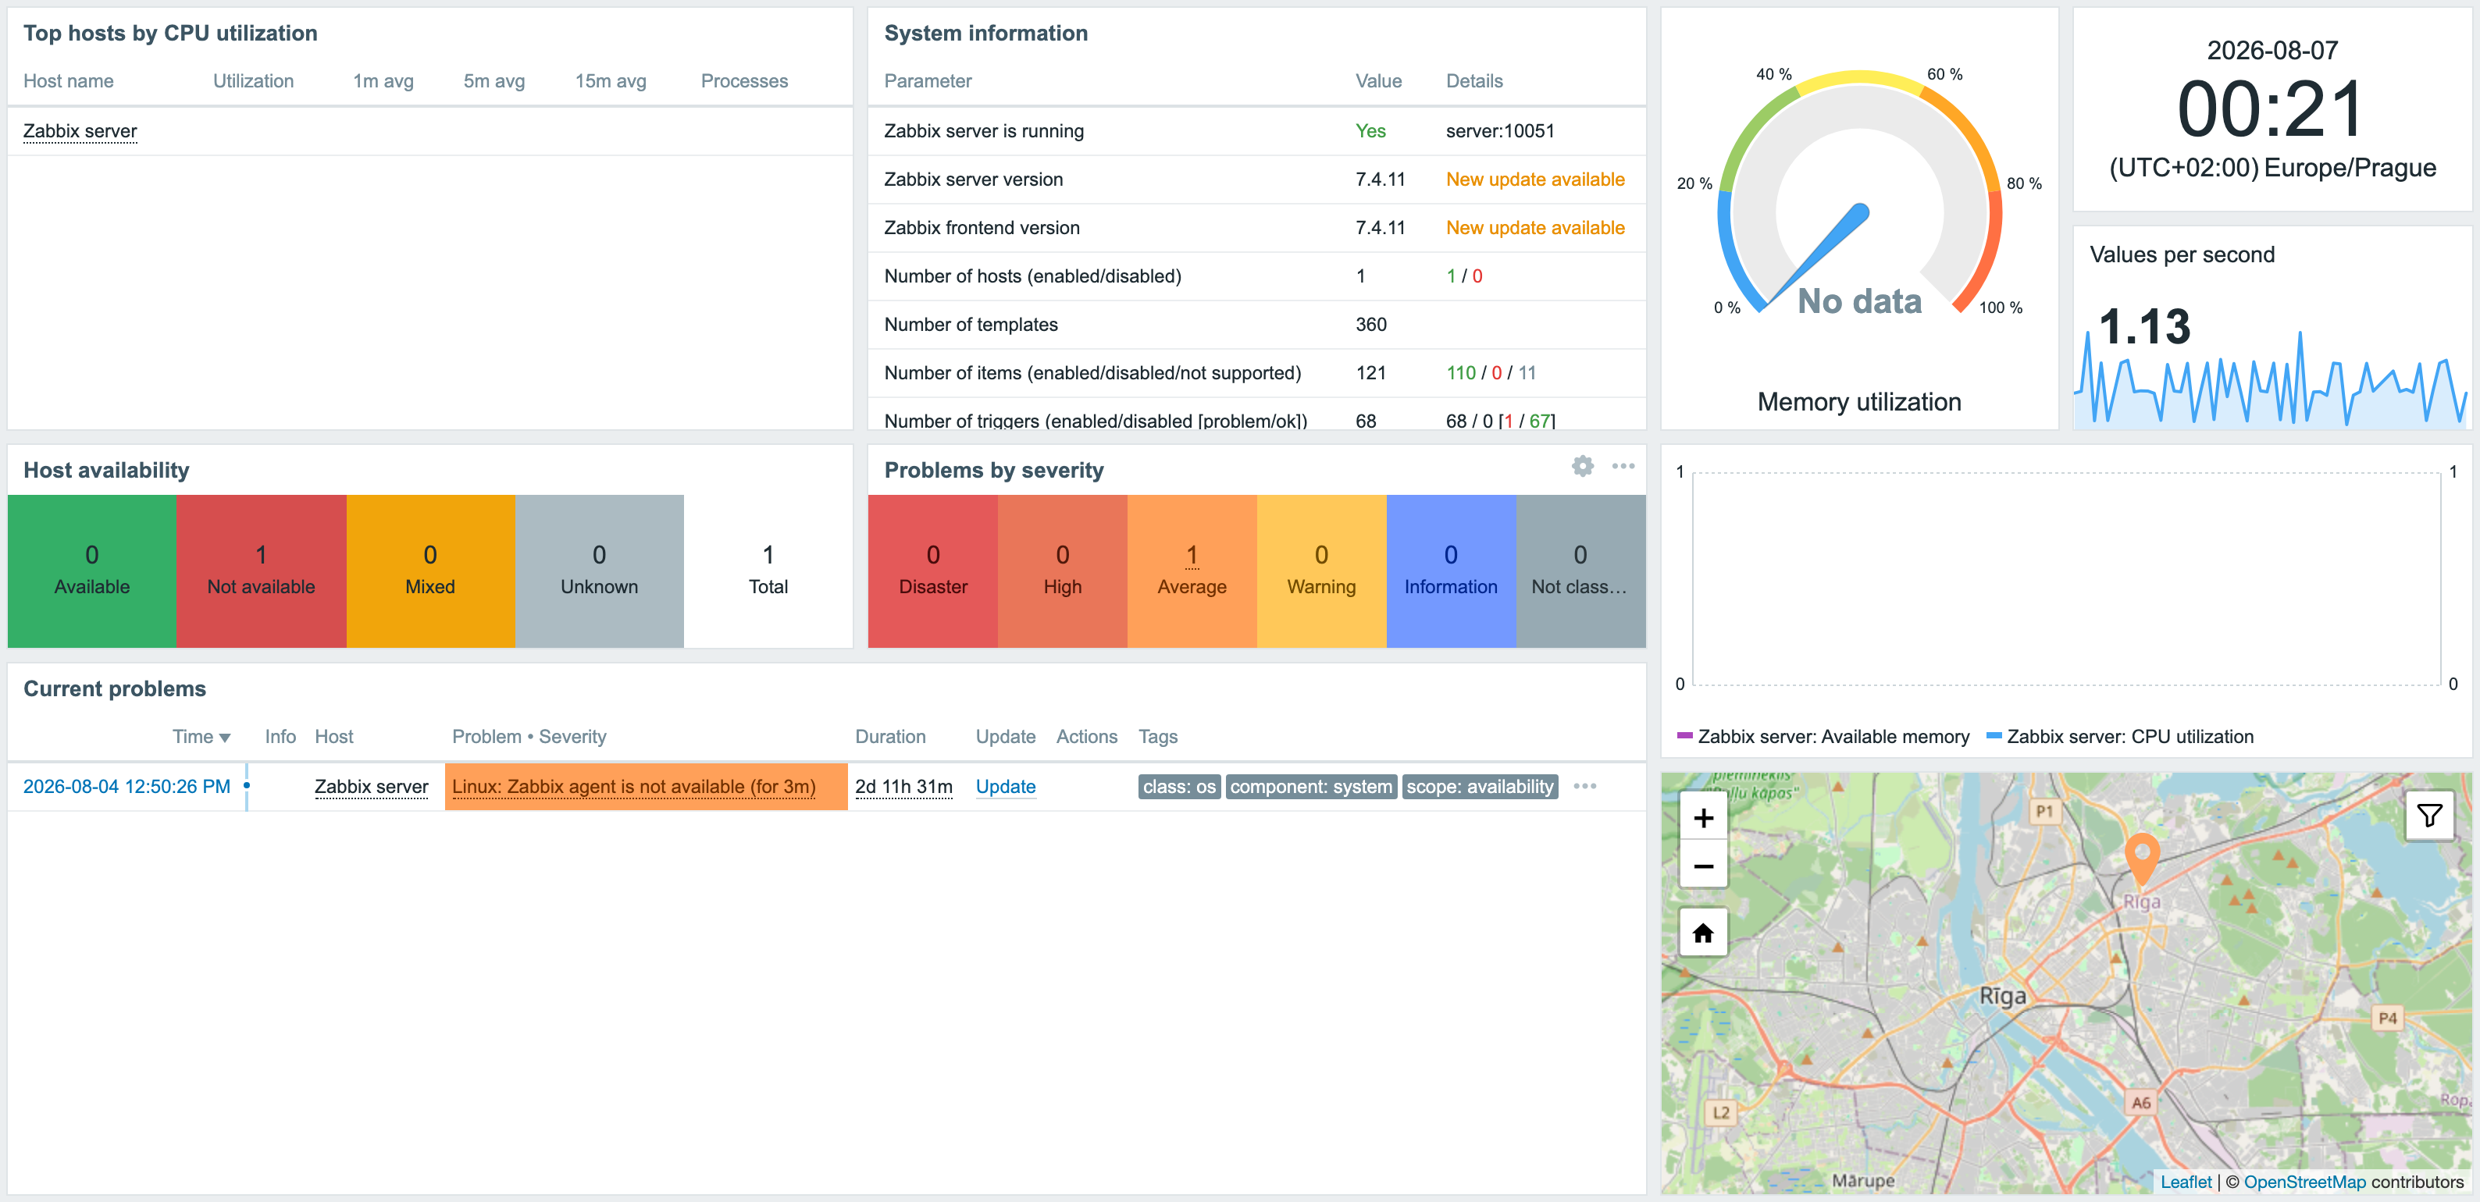This screenshot has height=1202, width=2480.
Task: Click the 'component: system' tag
Action: [1310, 788]
